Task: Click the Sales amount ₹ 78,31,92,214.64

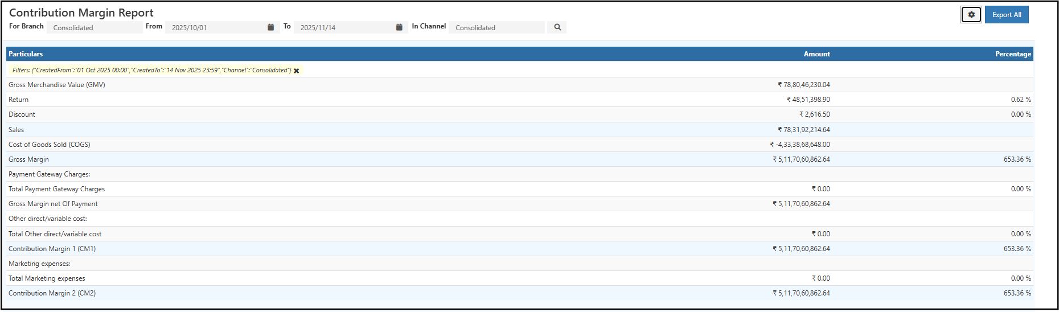Action: click(x=804, y=130)
